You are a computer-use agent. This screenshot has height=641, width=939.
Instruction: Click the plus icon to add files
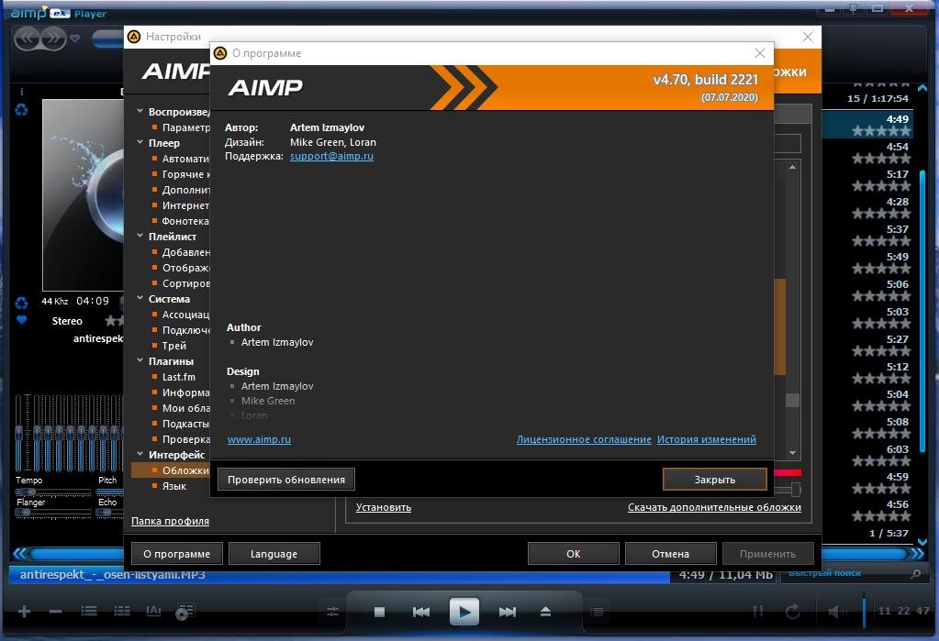[25, 612]
